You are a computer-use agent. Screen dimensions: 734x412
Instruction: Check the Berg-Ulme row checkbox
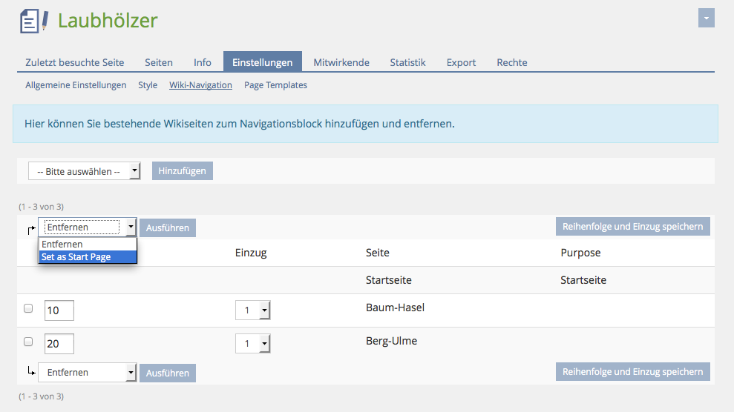[x=28, y=342]
